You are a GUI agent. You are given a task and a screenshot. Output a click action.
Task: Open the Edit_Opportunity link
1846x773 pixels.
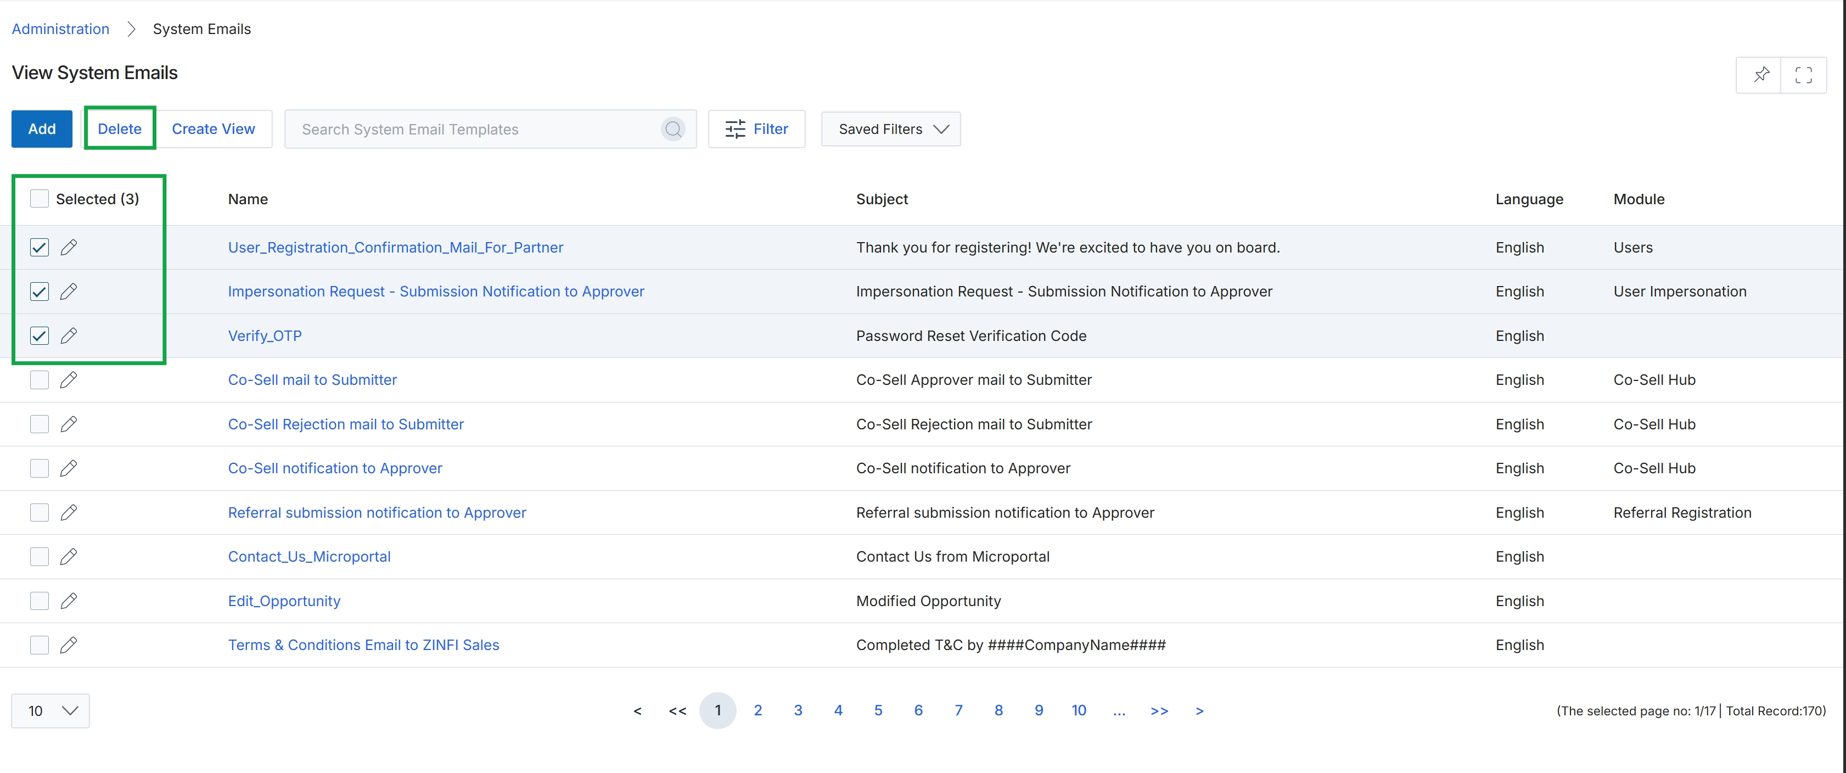tap(284, 601)
